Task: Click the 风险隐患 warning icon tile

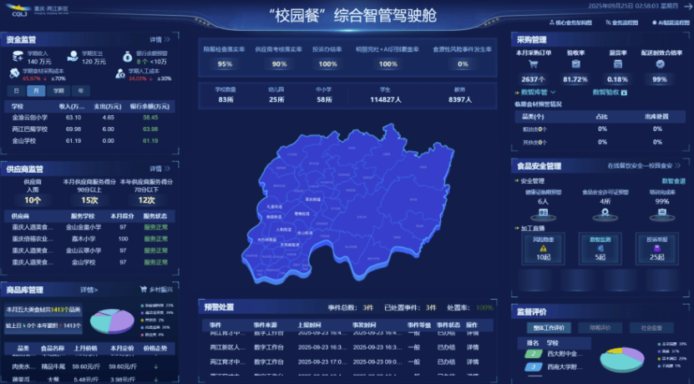Action: pos(543,247)
